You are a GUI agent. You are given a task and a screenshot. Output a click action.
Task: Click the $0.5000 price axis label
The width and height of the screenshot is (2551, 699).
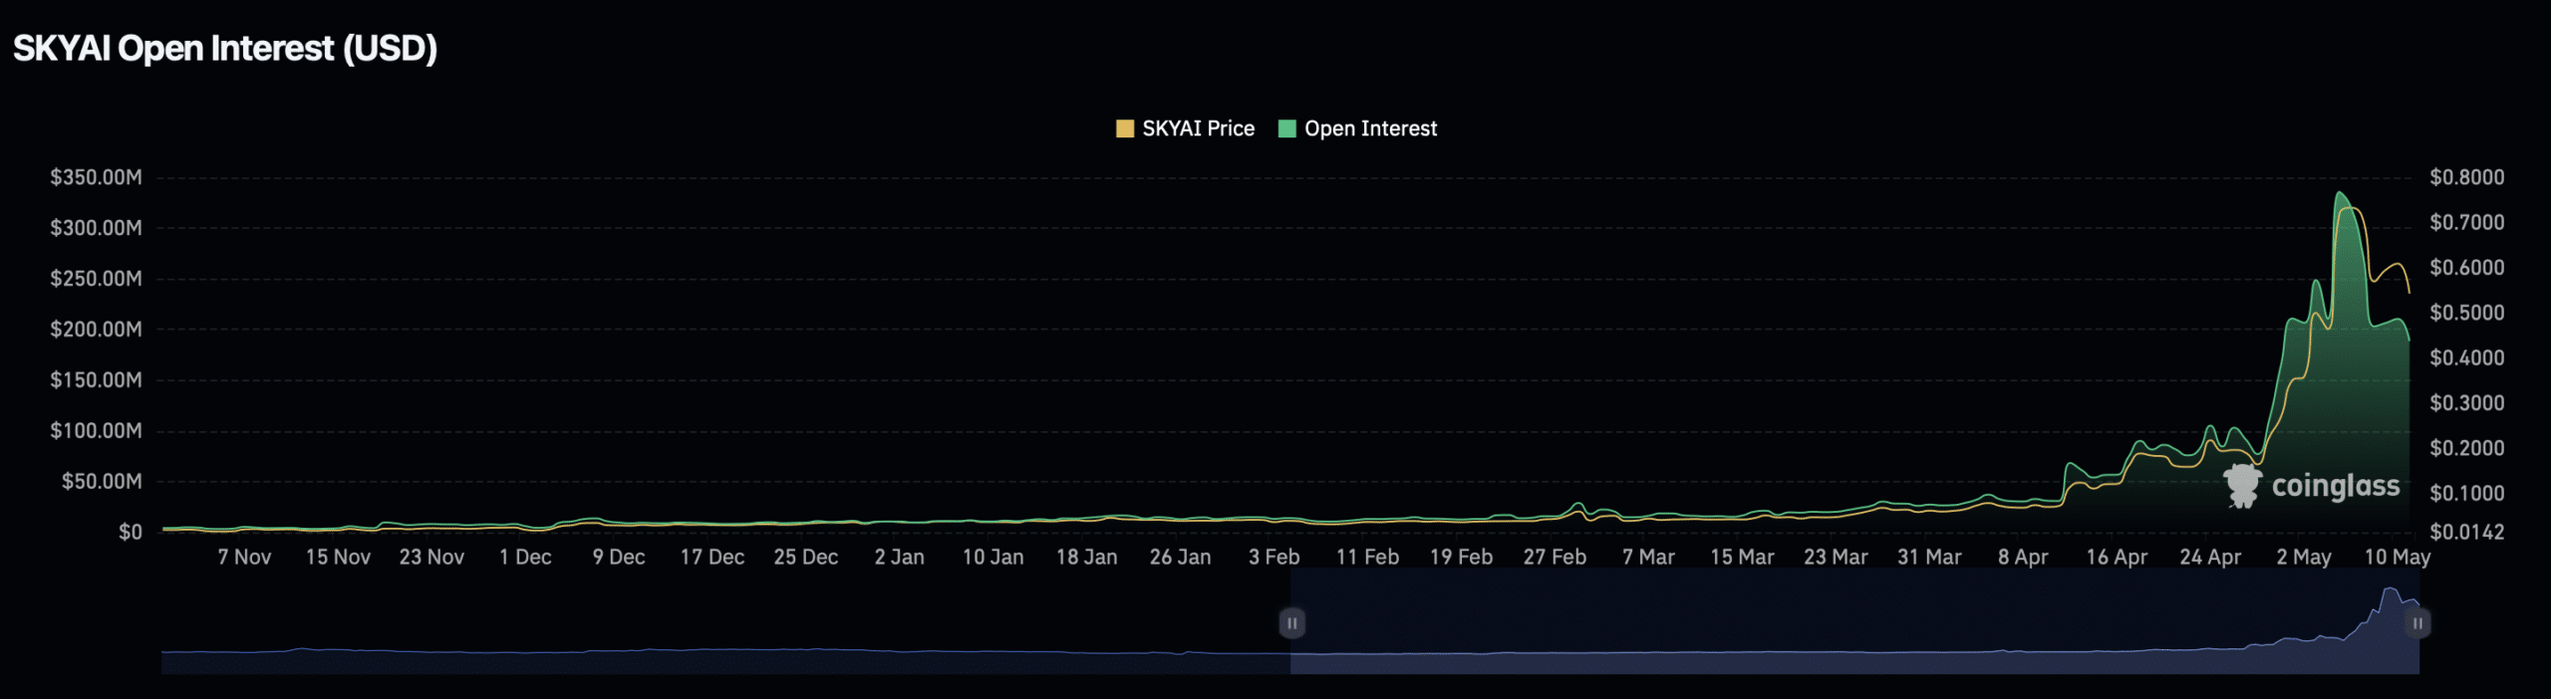2466,313
